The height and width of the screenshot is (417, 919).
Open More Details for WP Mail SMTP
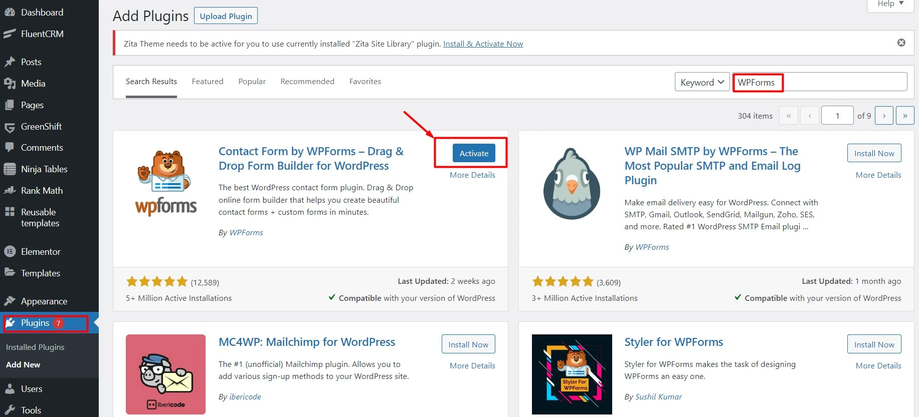(x=878, y=175)
